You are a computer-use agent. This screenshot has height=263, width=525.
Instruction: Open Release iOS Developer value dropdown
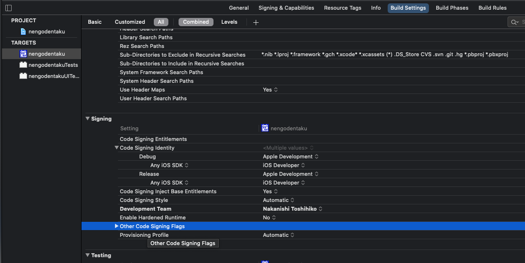coord(284,183)
